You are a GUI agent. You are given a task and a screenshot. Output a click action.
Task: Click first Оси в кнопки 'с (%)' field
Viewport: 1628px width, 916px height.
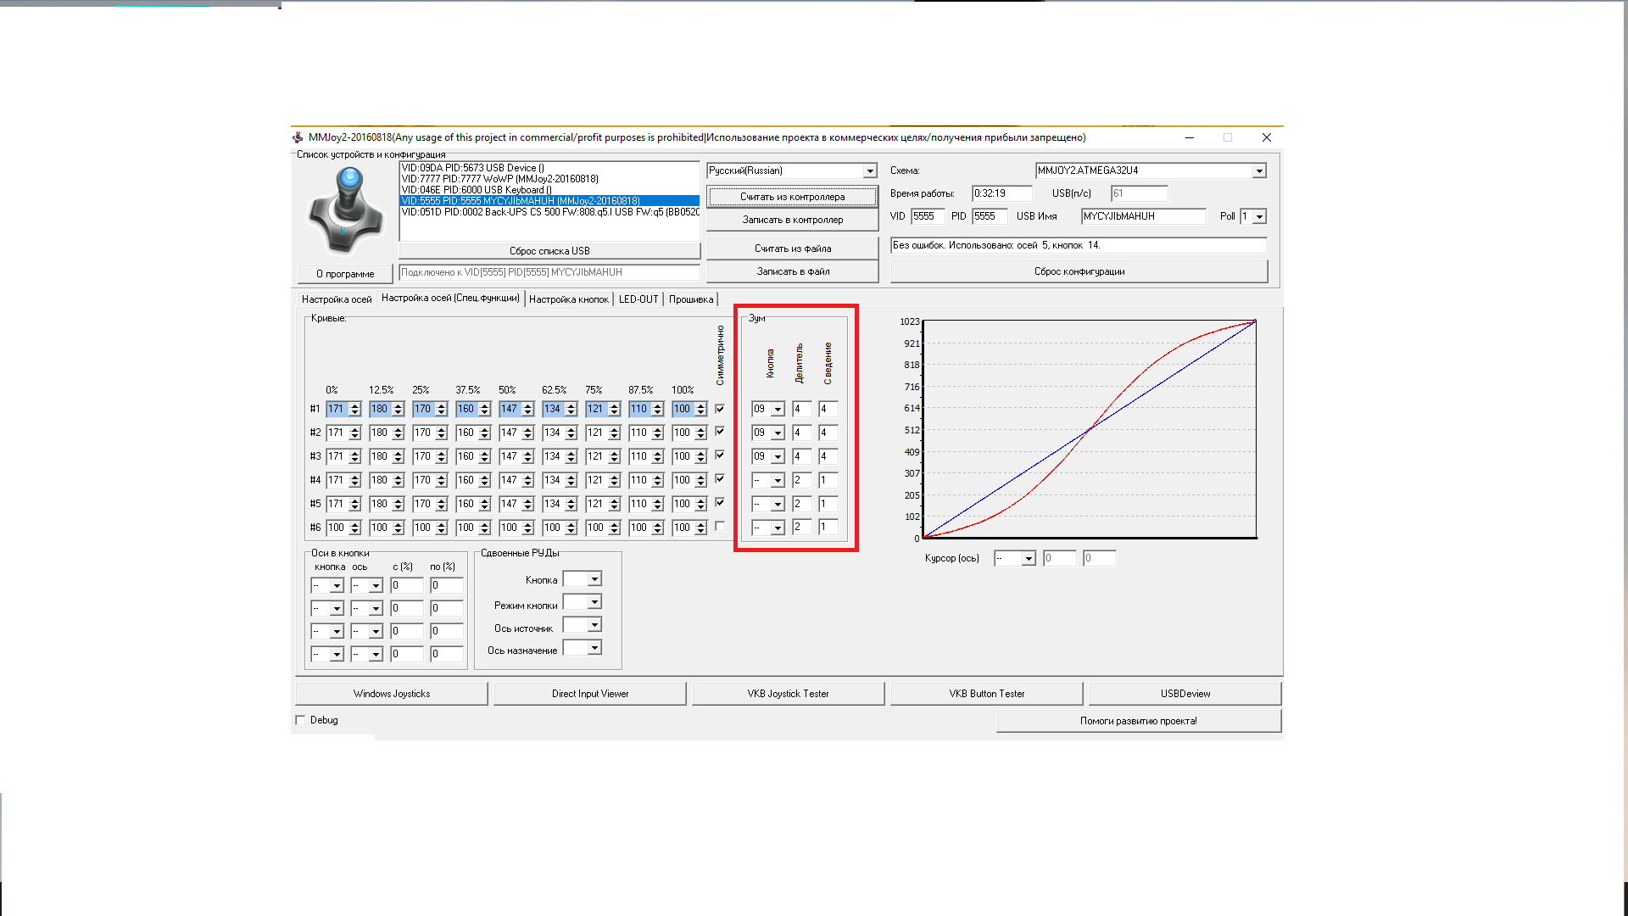coord(407,586)
